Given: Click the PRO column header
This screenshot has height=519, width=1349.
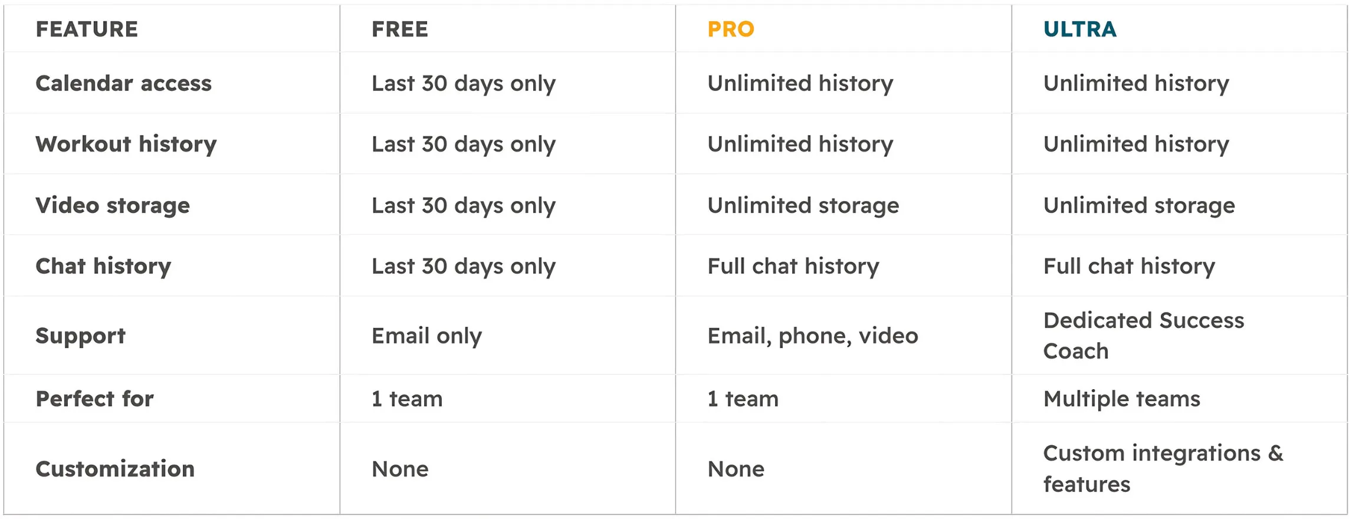Looking at the screenshot, I should (730, 29).
